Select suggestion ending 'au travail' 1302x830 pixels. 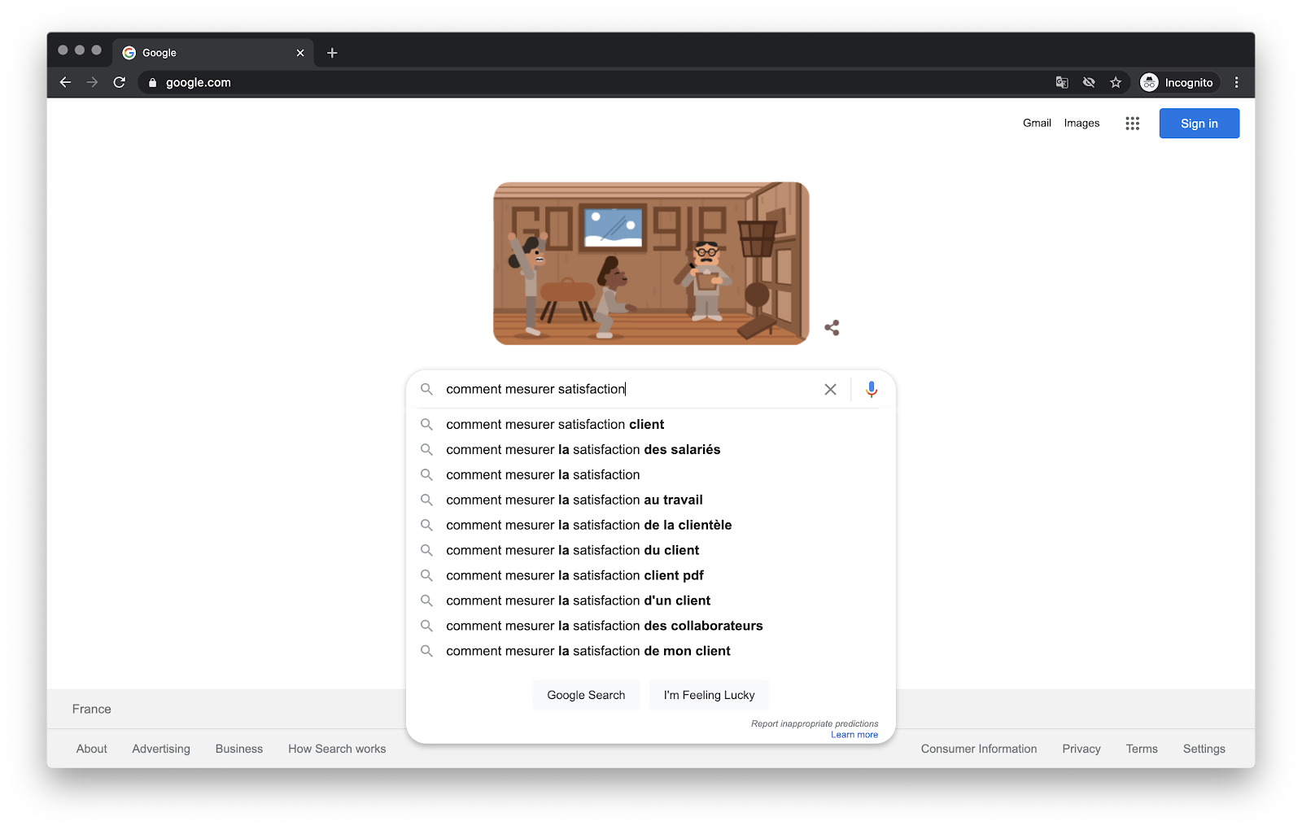[650, 500]
